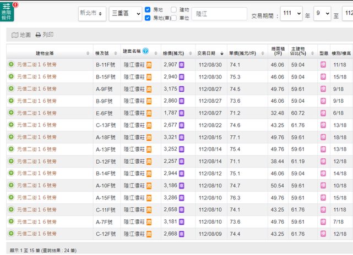This screenshot has width=353, height=255.
Task: Click the blue help icon beside 建案名稱
Action: click(145, 51)
